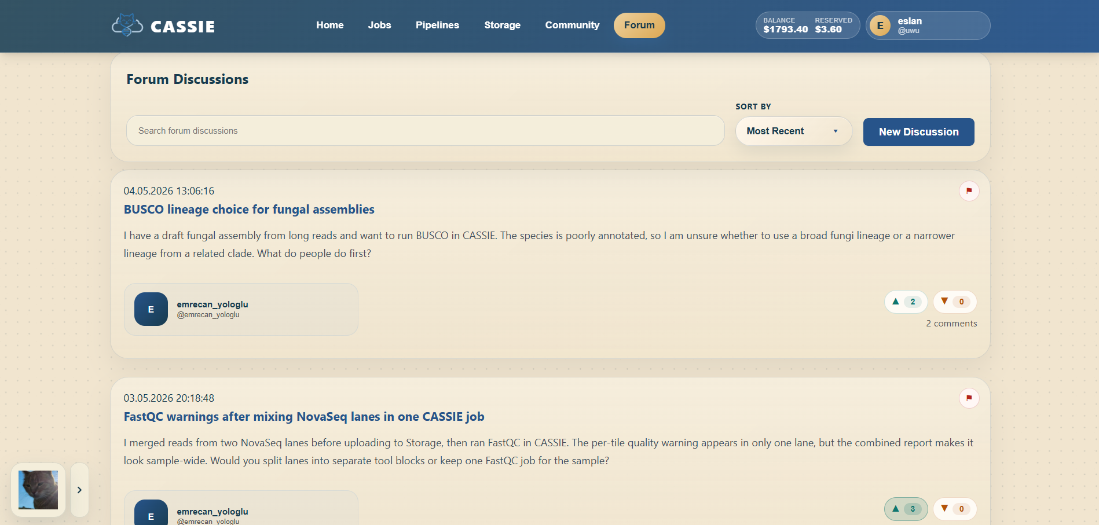This screenshot has height=525, width=1099.
Task: Click emrecan_yologlu name on FastQC post
Action: coord(213,512)
